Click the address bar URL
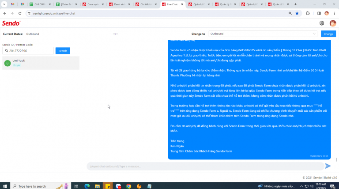The height and width of the screenshot is (189, 339). (54, 13)
